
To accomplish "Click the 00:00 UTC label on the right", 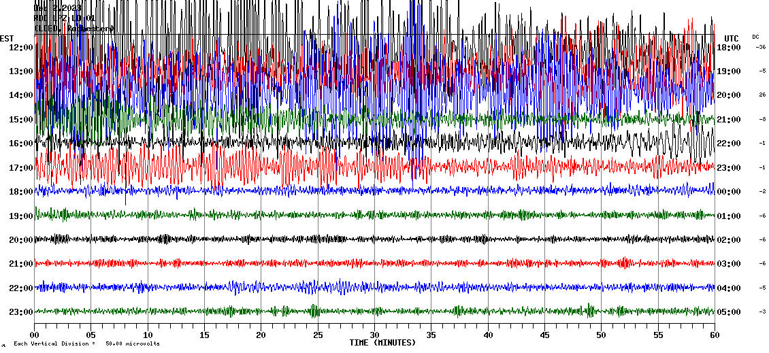I will tap(727, 192).
